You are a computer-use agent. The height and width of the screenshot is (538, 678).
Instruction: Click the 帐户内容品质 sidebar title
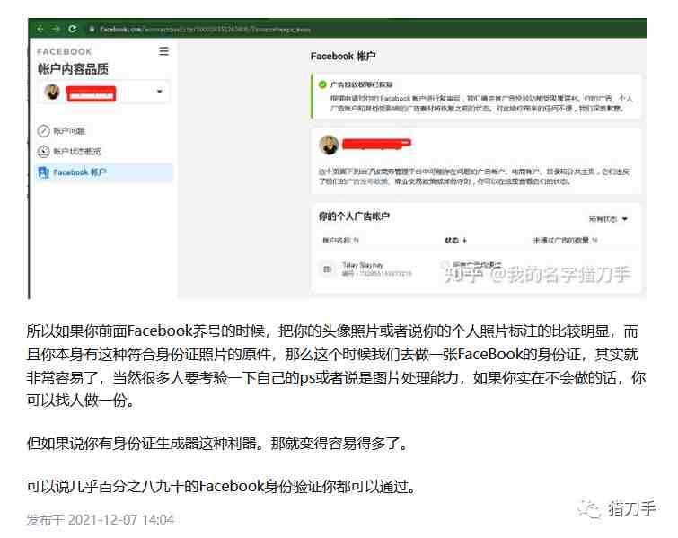[73, 69]
